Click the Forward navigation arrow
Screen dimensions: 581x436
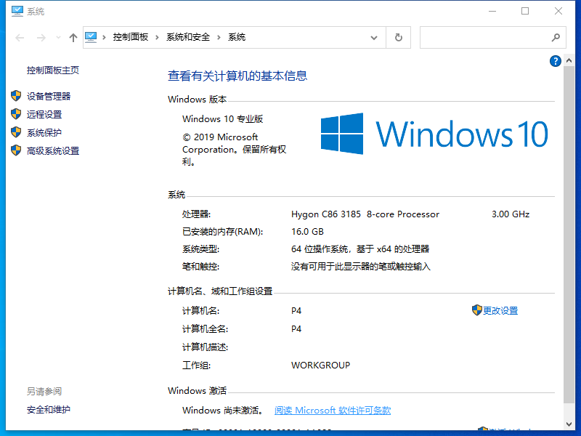point(41,38)
